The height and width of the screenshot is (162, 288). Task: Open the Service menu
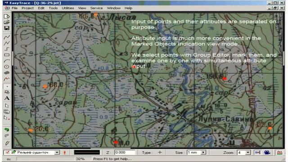click(96, 8)
